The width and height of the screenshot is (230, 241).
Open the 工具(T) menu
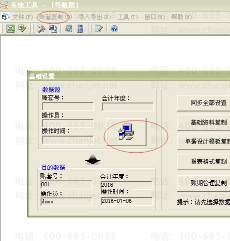(127, 17)
